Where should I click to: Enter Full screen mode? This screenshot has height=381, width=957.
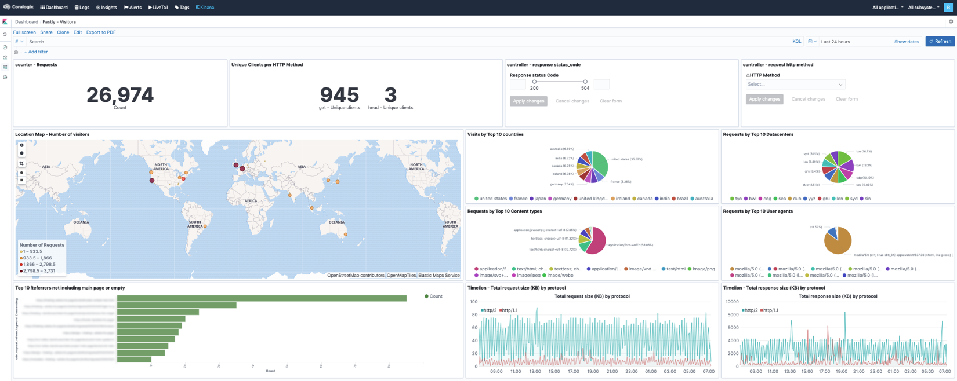pyautogui.click(x=24, y=32)
